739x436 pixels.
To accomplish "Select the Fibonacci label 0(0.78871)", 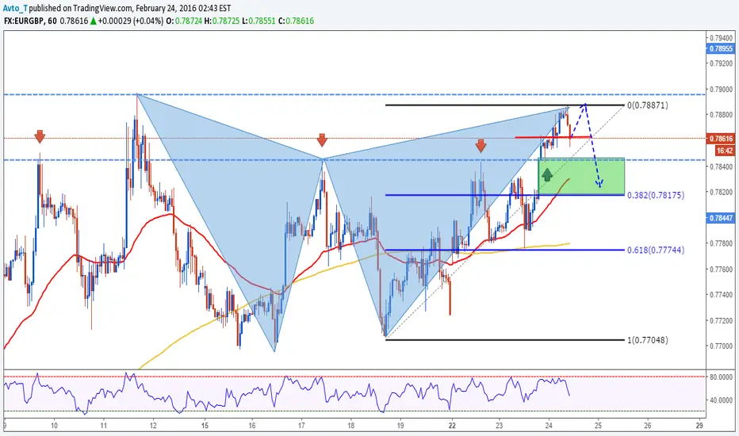I will [648, 105].
